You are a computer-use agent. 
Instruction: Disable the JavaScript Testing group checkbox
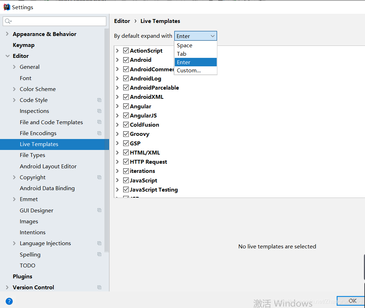coord(126,189)
